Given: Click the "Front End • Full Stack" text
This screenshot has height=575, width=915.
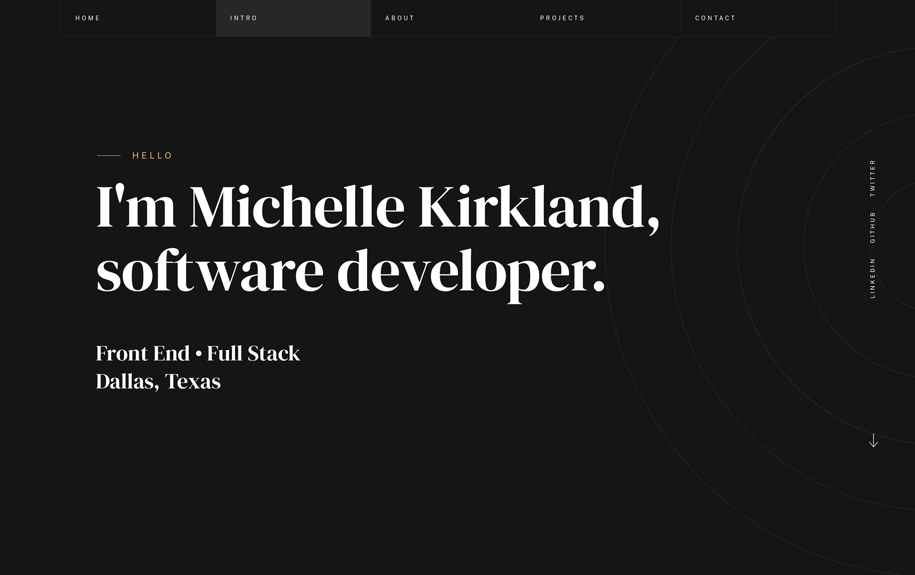Looking at the screenshot, I should click(x=198, y=354).
